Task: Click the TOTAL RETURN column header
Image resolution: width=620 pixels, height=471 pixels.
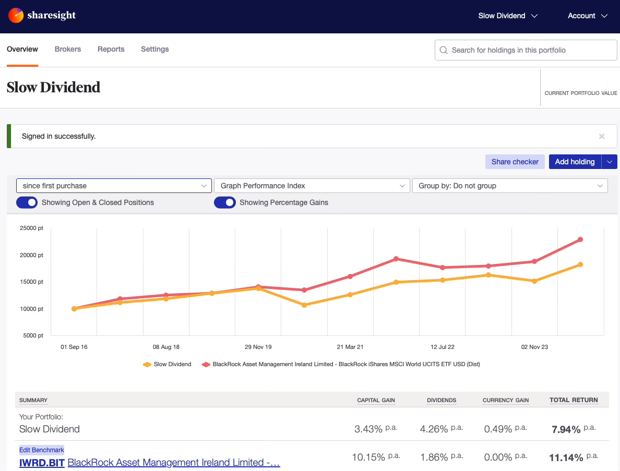Action: coord(574,400)
